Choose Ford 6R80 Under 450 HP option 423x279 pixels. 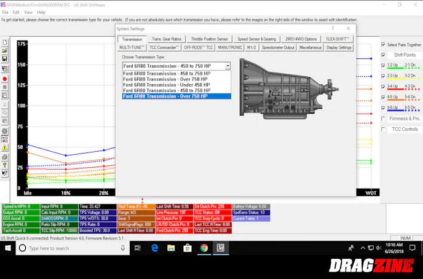(165, 85)
